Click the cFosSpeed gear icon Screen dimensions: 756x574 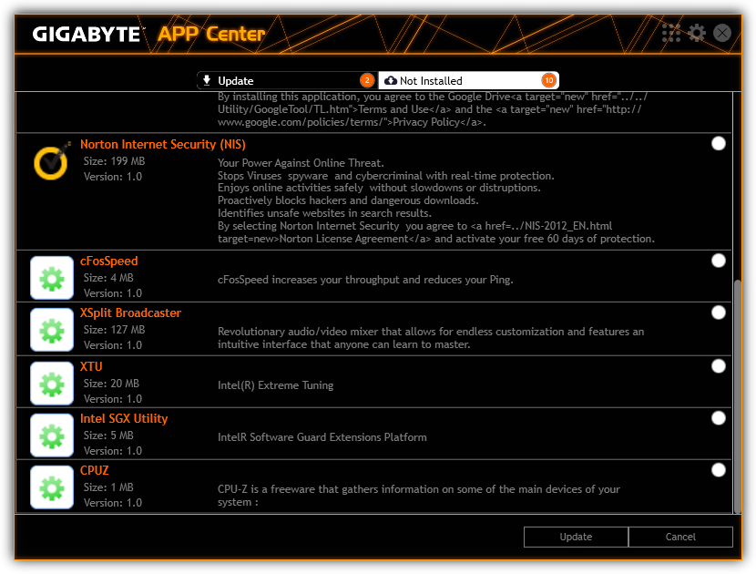pos(52,278)
